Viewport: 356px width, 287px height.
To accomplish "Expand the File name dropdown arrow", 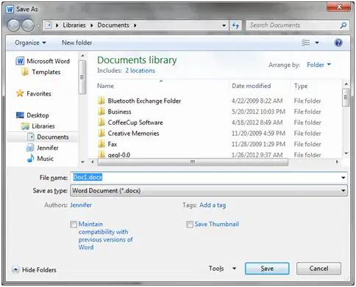I will coord(343,178).
